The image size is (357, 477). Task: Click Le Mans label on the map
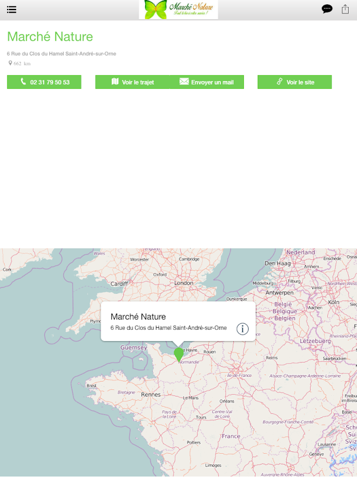click(190, 398)
